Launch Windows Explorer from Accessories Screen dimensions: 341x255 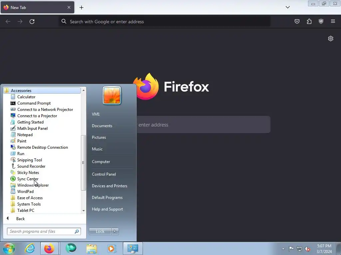[x=29, y=185]
